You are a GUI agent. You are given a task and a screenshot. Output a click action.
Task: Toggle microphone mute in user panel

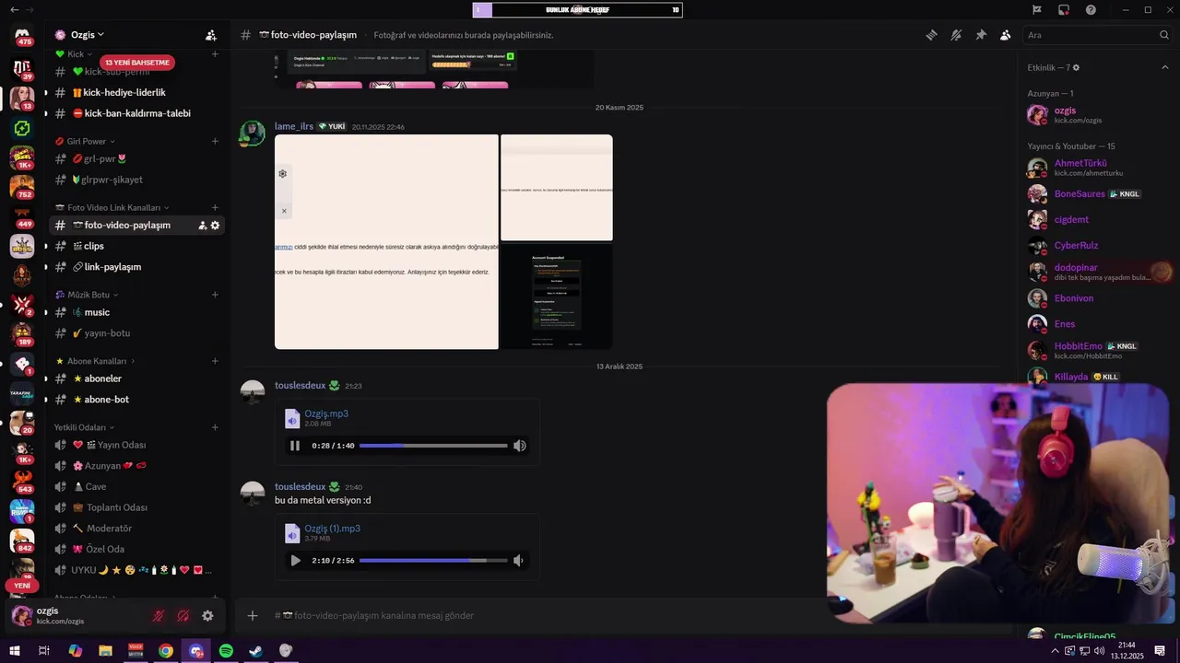coord(159,616)
